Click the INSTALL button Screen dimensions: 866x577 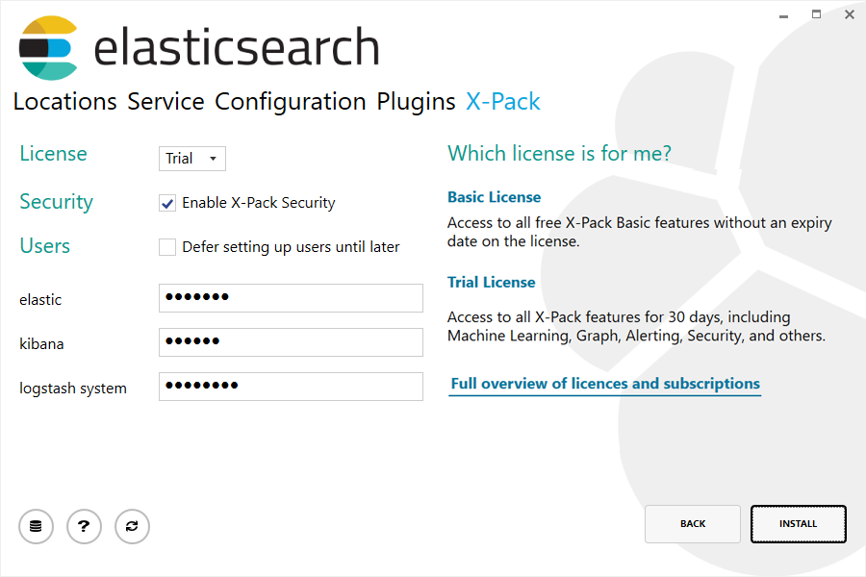click(798, 523)
